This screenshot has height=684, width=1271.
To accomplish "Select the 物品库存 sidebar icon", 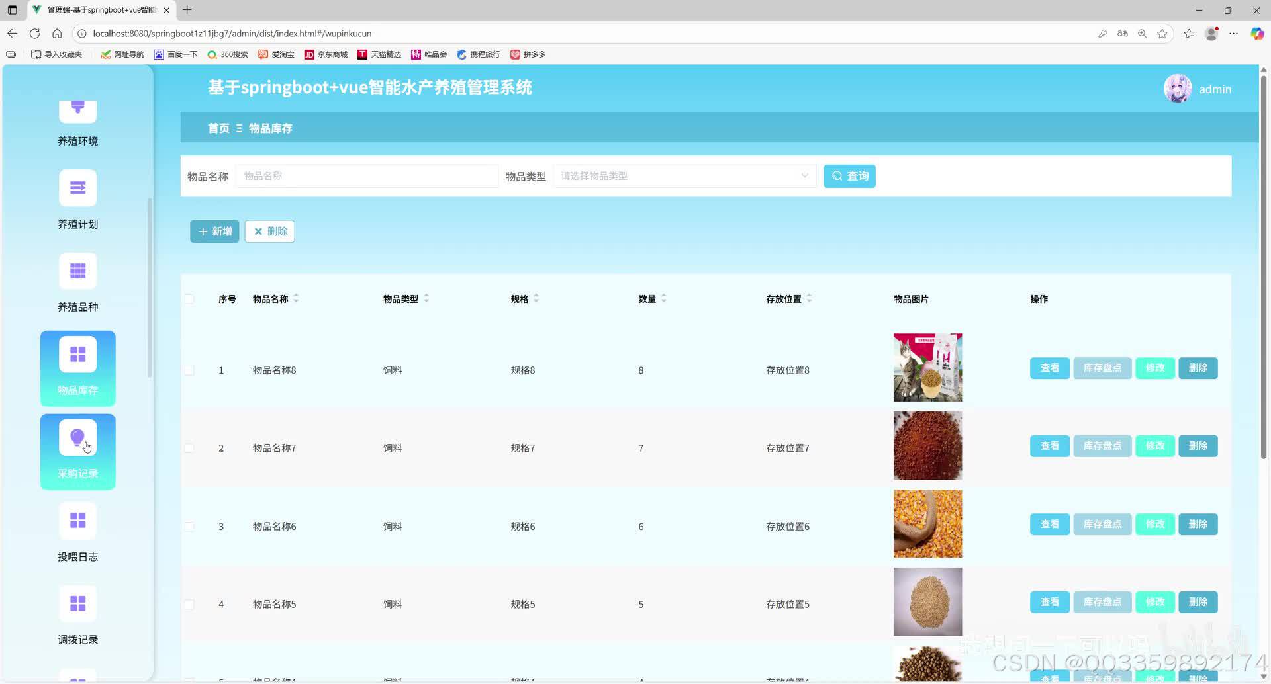I will tap(77, 355).
